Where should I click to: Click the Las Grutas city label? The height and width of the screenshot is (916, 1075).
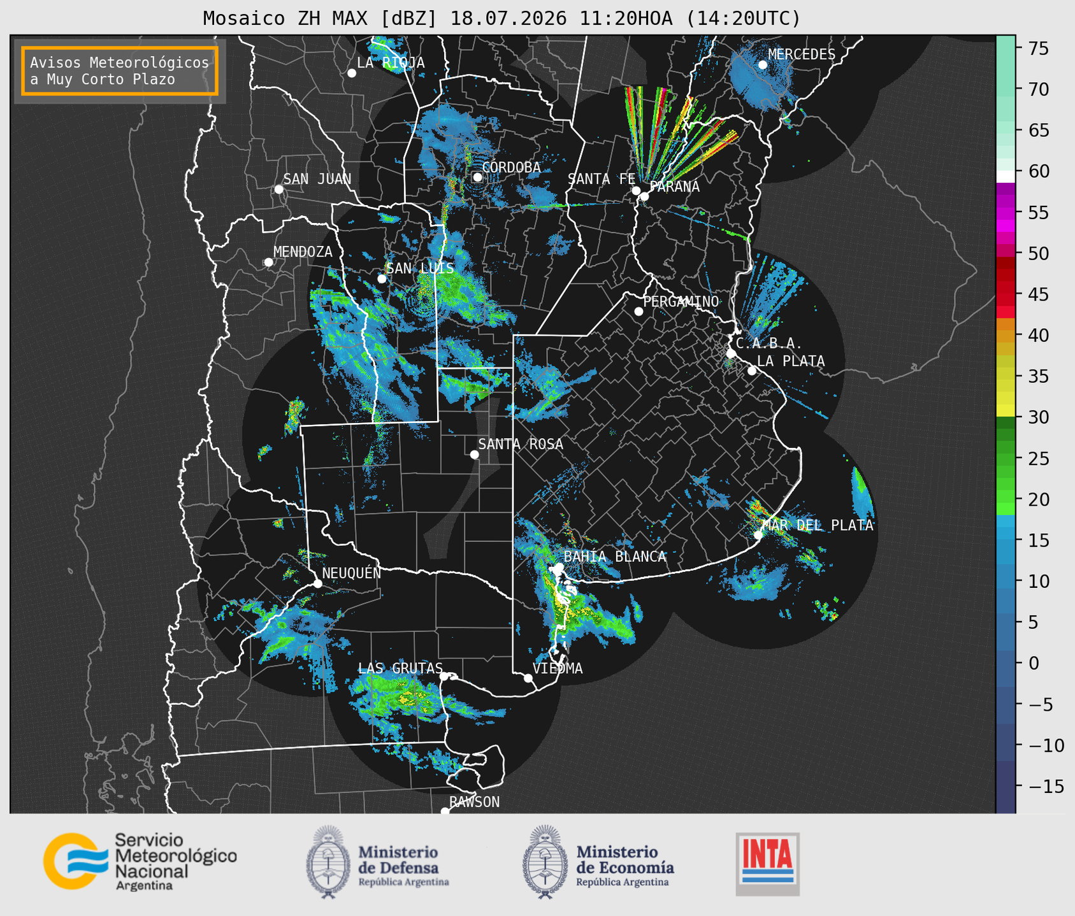point(400,668)
